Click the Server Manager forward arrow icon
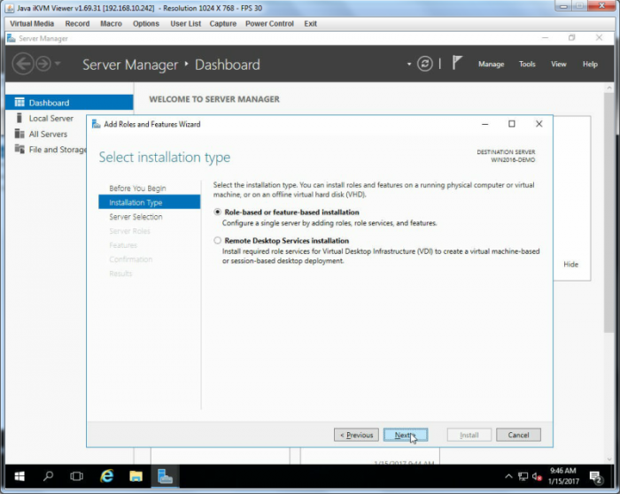Viewport: 620px width, 494px height. click(x=43, y=64)
